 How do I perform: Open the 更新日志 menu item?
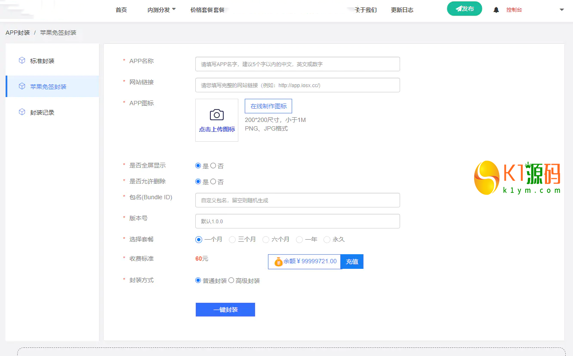(x=402, y=10)
